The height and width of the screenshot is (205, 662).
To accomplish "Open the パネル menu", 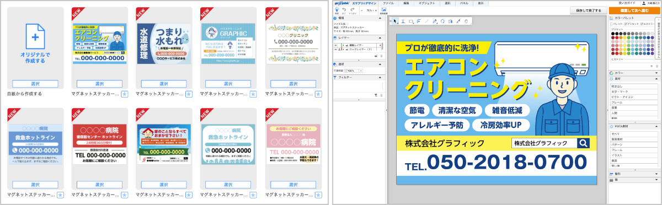I will [x=464, y=3].
